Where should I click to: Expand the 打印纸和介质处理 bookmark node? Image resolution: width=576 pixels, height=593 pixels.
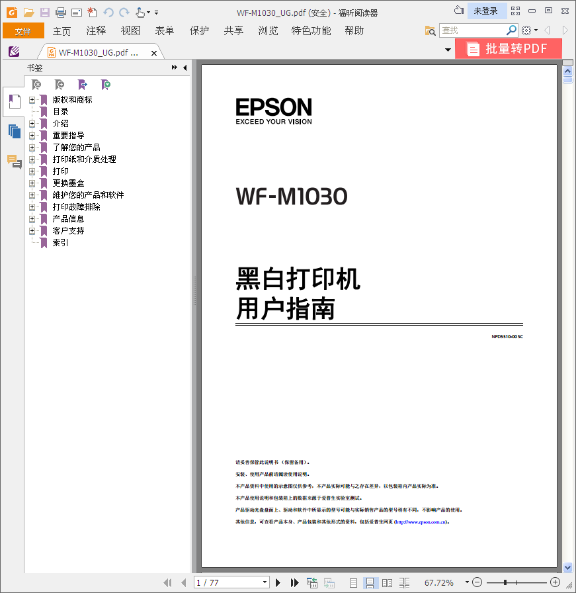(32, 160)
